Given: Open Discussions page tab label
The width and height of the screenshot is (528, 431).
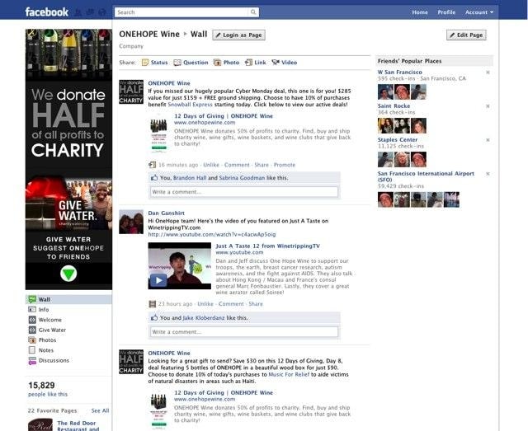Looking at the screenshot, I should (x=54, y=360).
